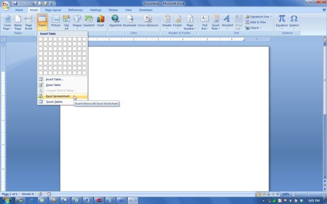
Task: Insert a Cross-reference
Action: [x=148, y=21]
